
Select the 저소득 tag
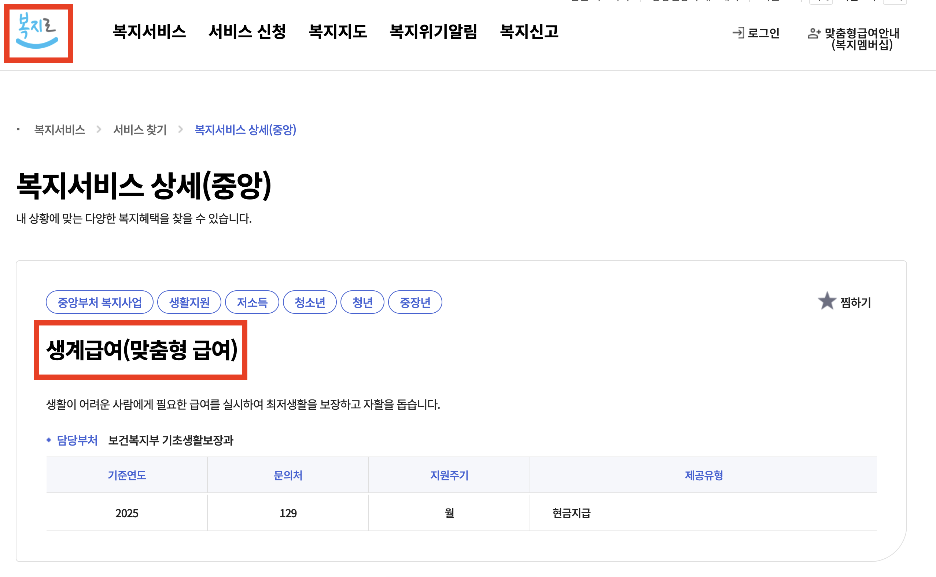(252, 302)
